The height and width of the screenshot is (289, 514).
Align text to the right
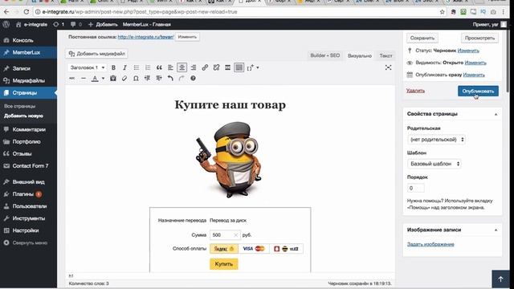(x=194, y=67)
